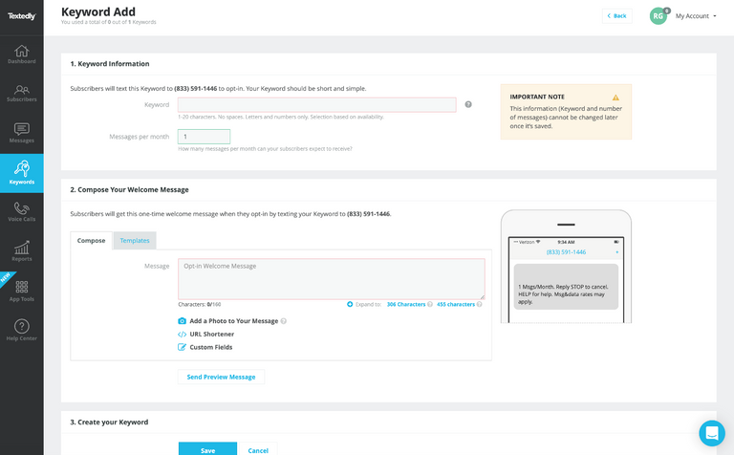Screen dimensions: 734x455
Task: Switch to the Templates tab
Action: pos(135,241)
